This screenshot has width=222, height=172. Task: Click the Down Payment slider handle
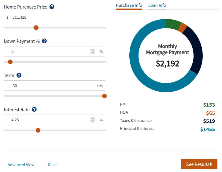(x=10, y=62)
